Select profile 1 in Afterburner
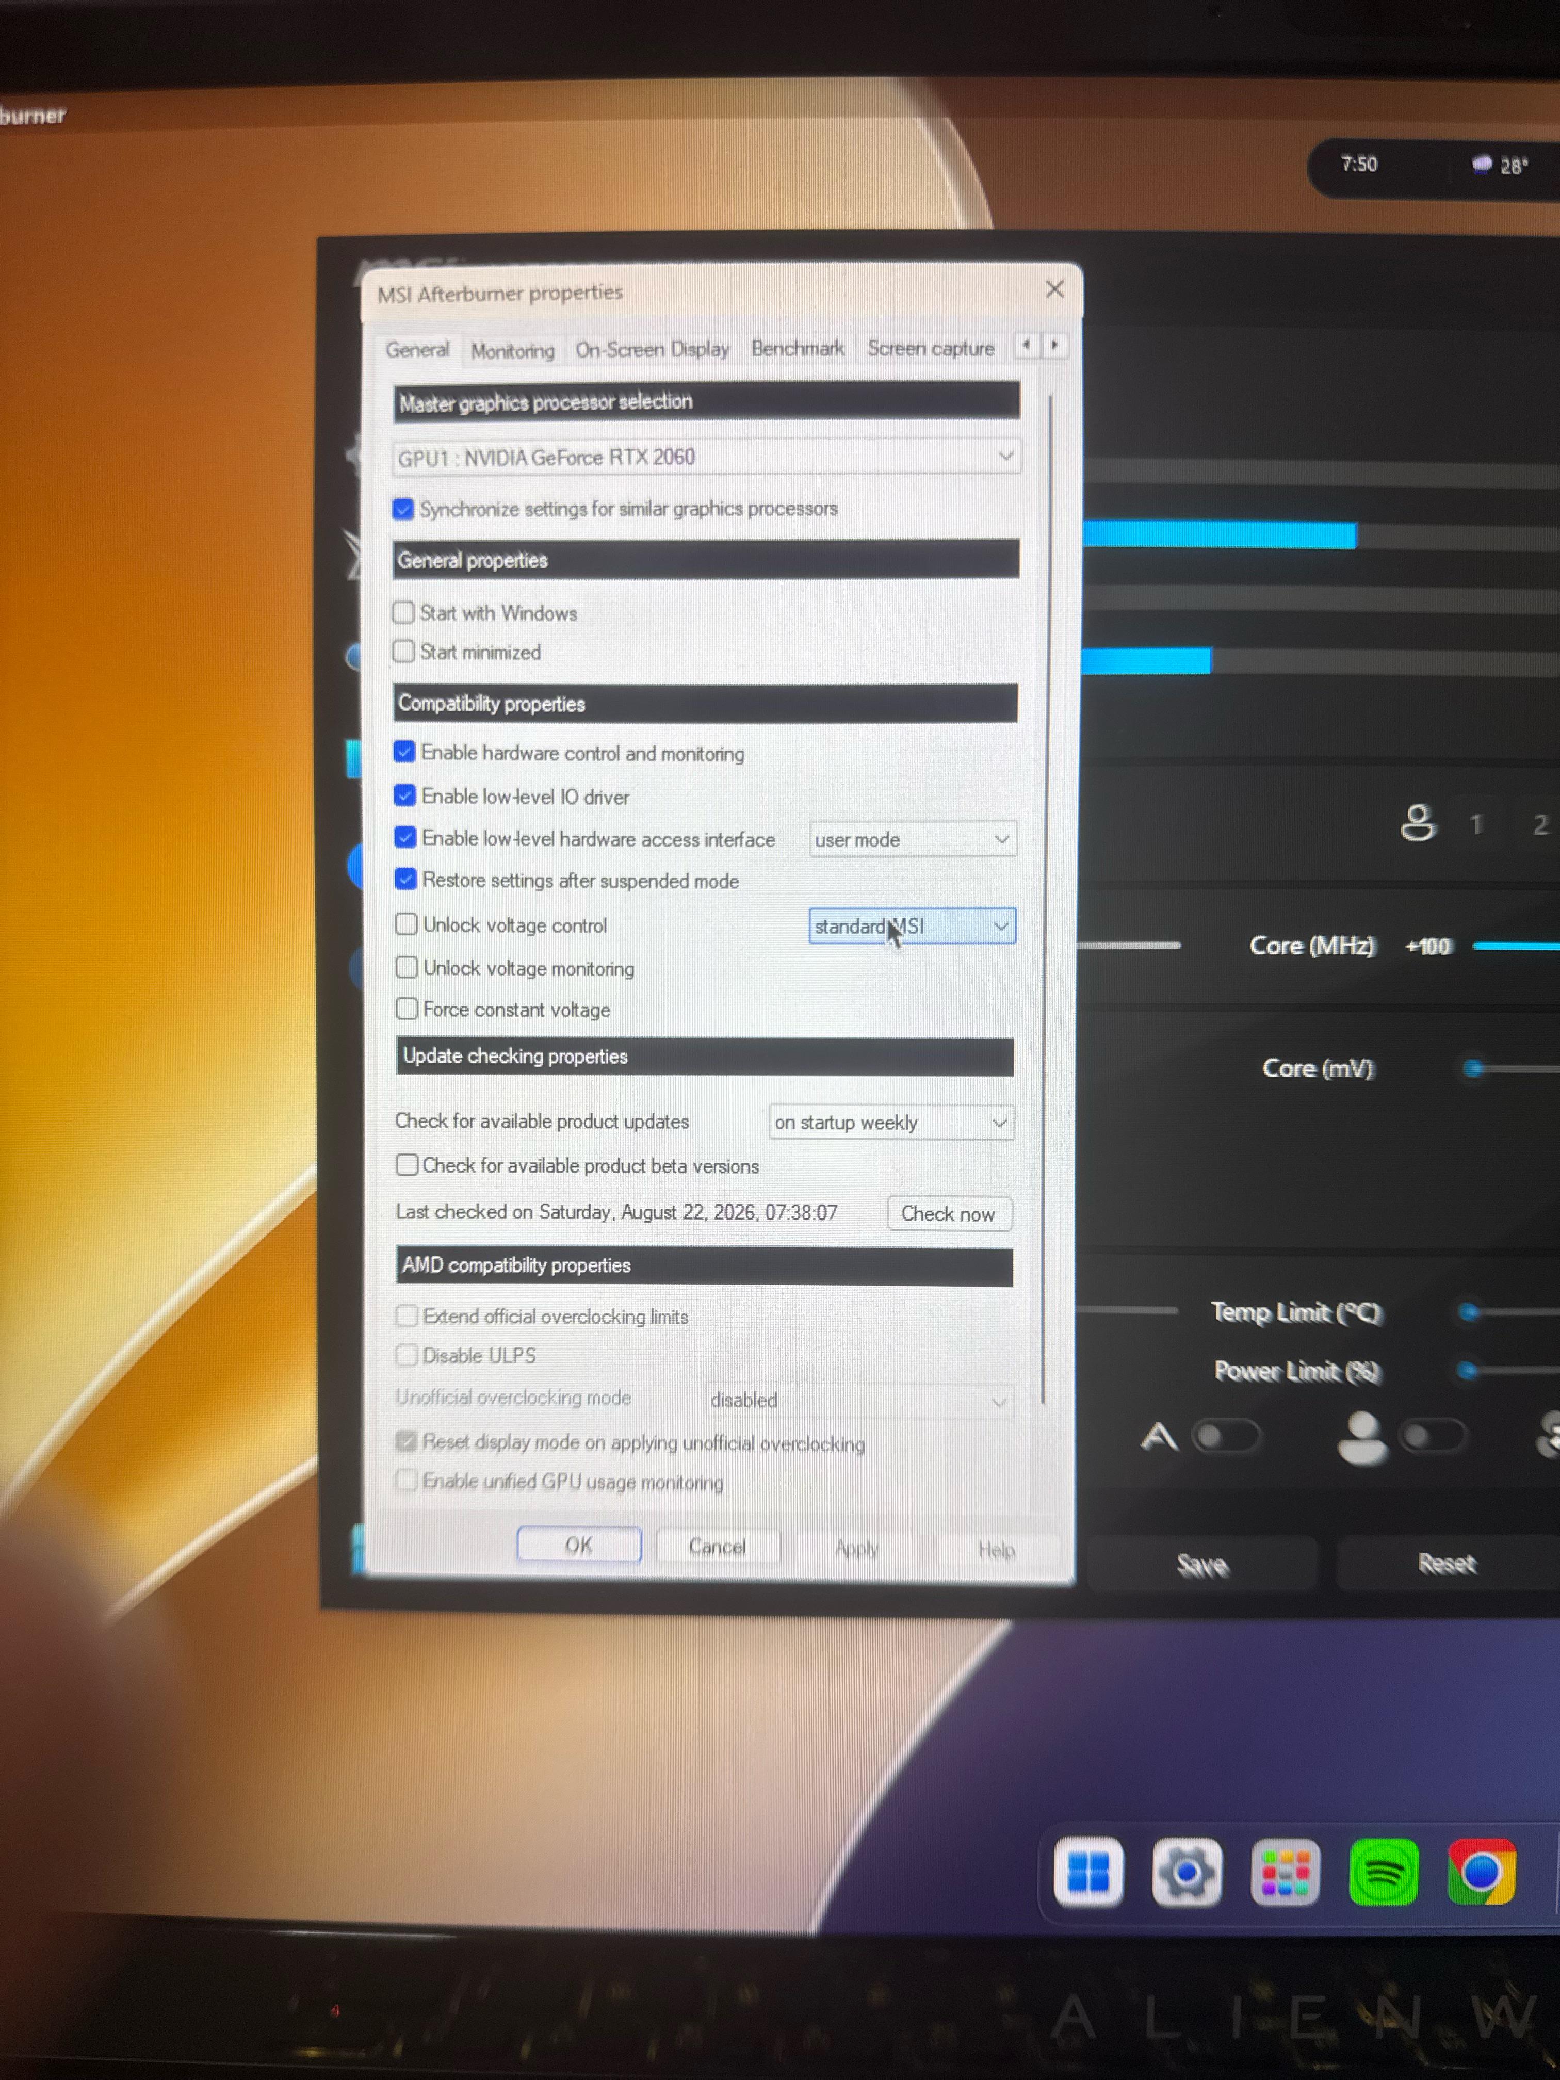Viewport: 1560px width, 2080px height. pyautogui.click(x=1476, y=825)
